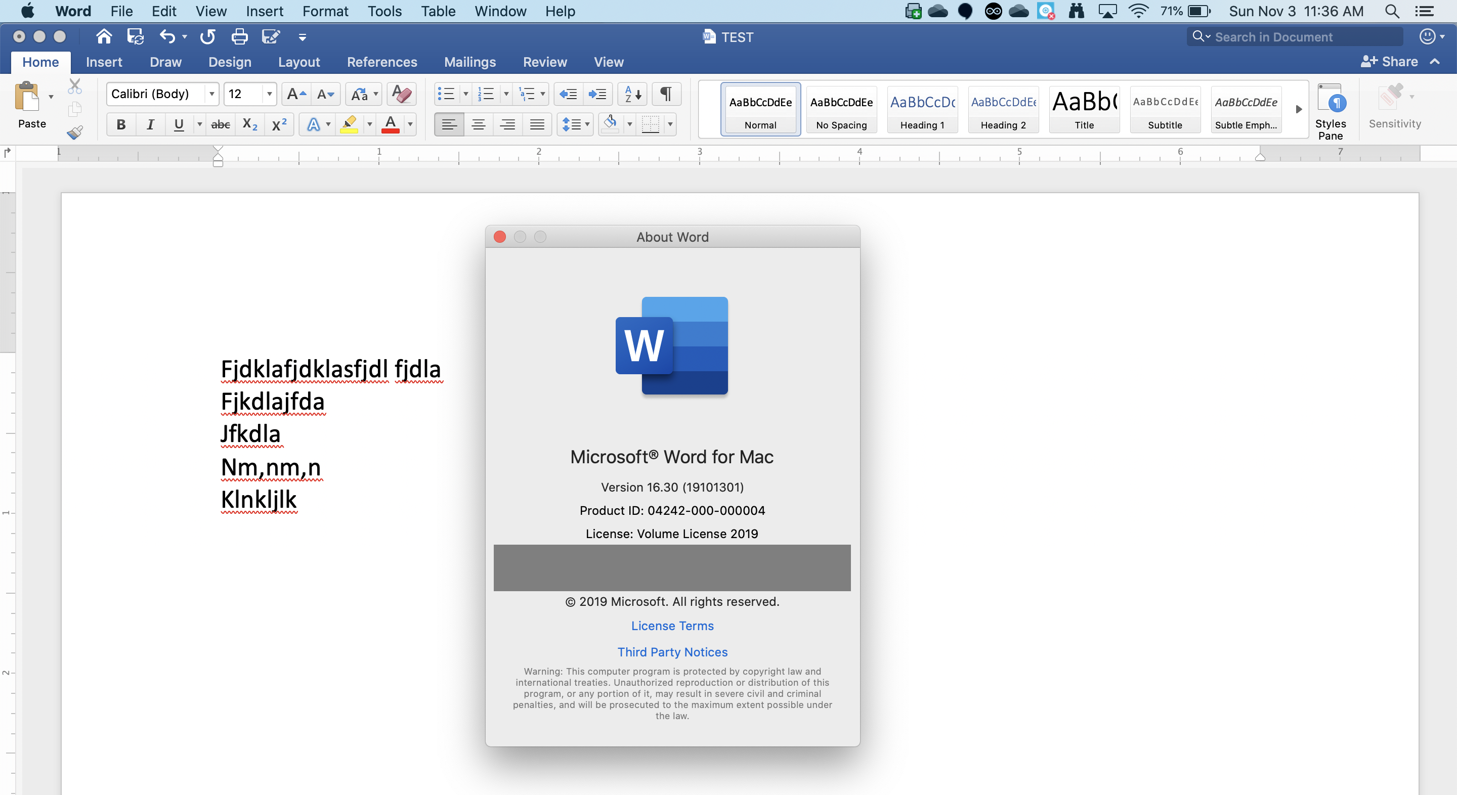The width and height of the screenshot is (1457, 795).
Task: Toggle Italic formatting
Action: [x=150, y=124]
